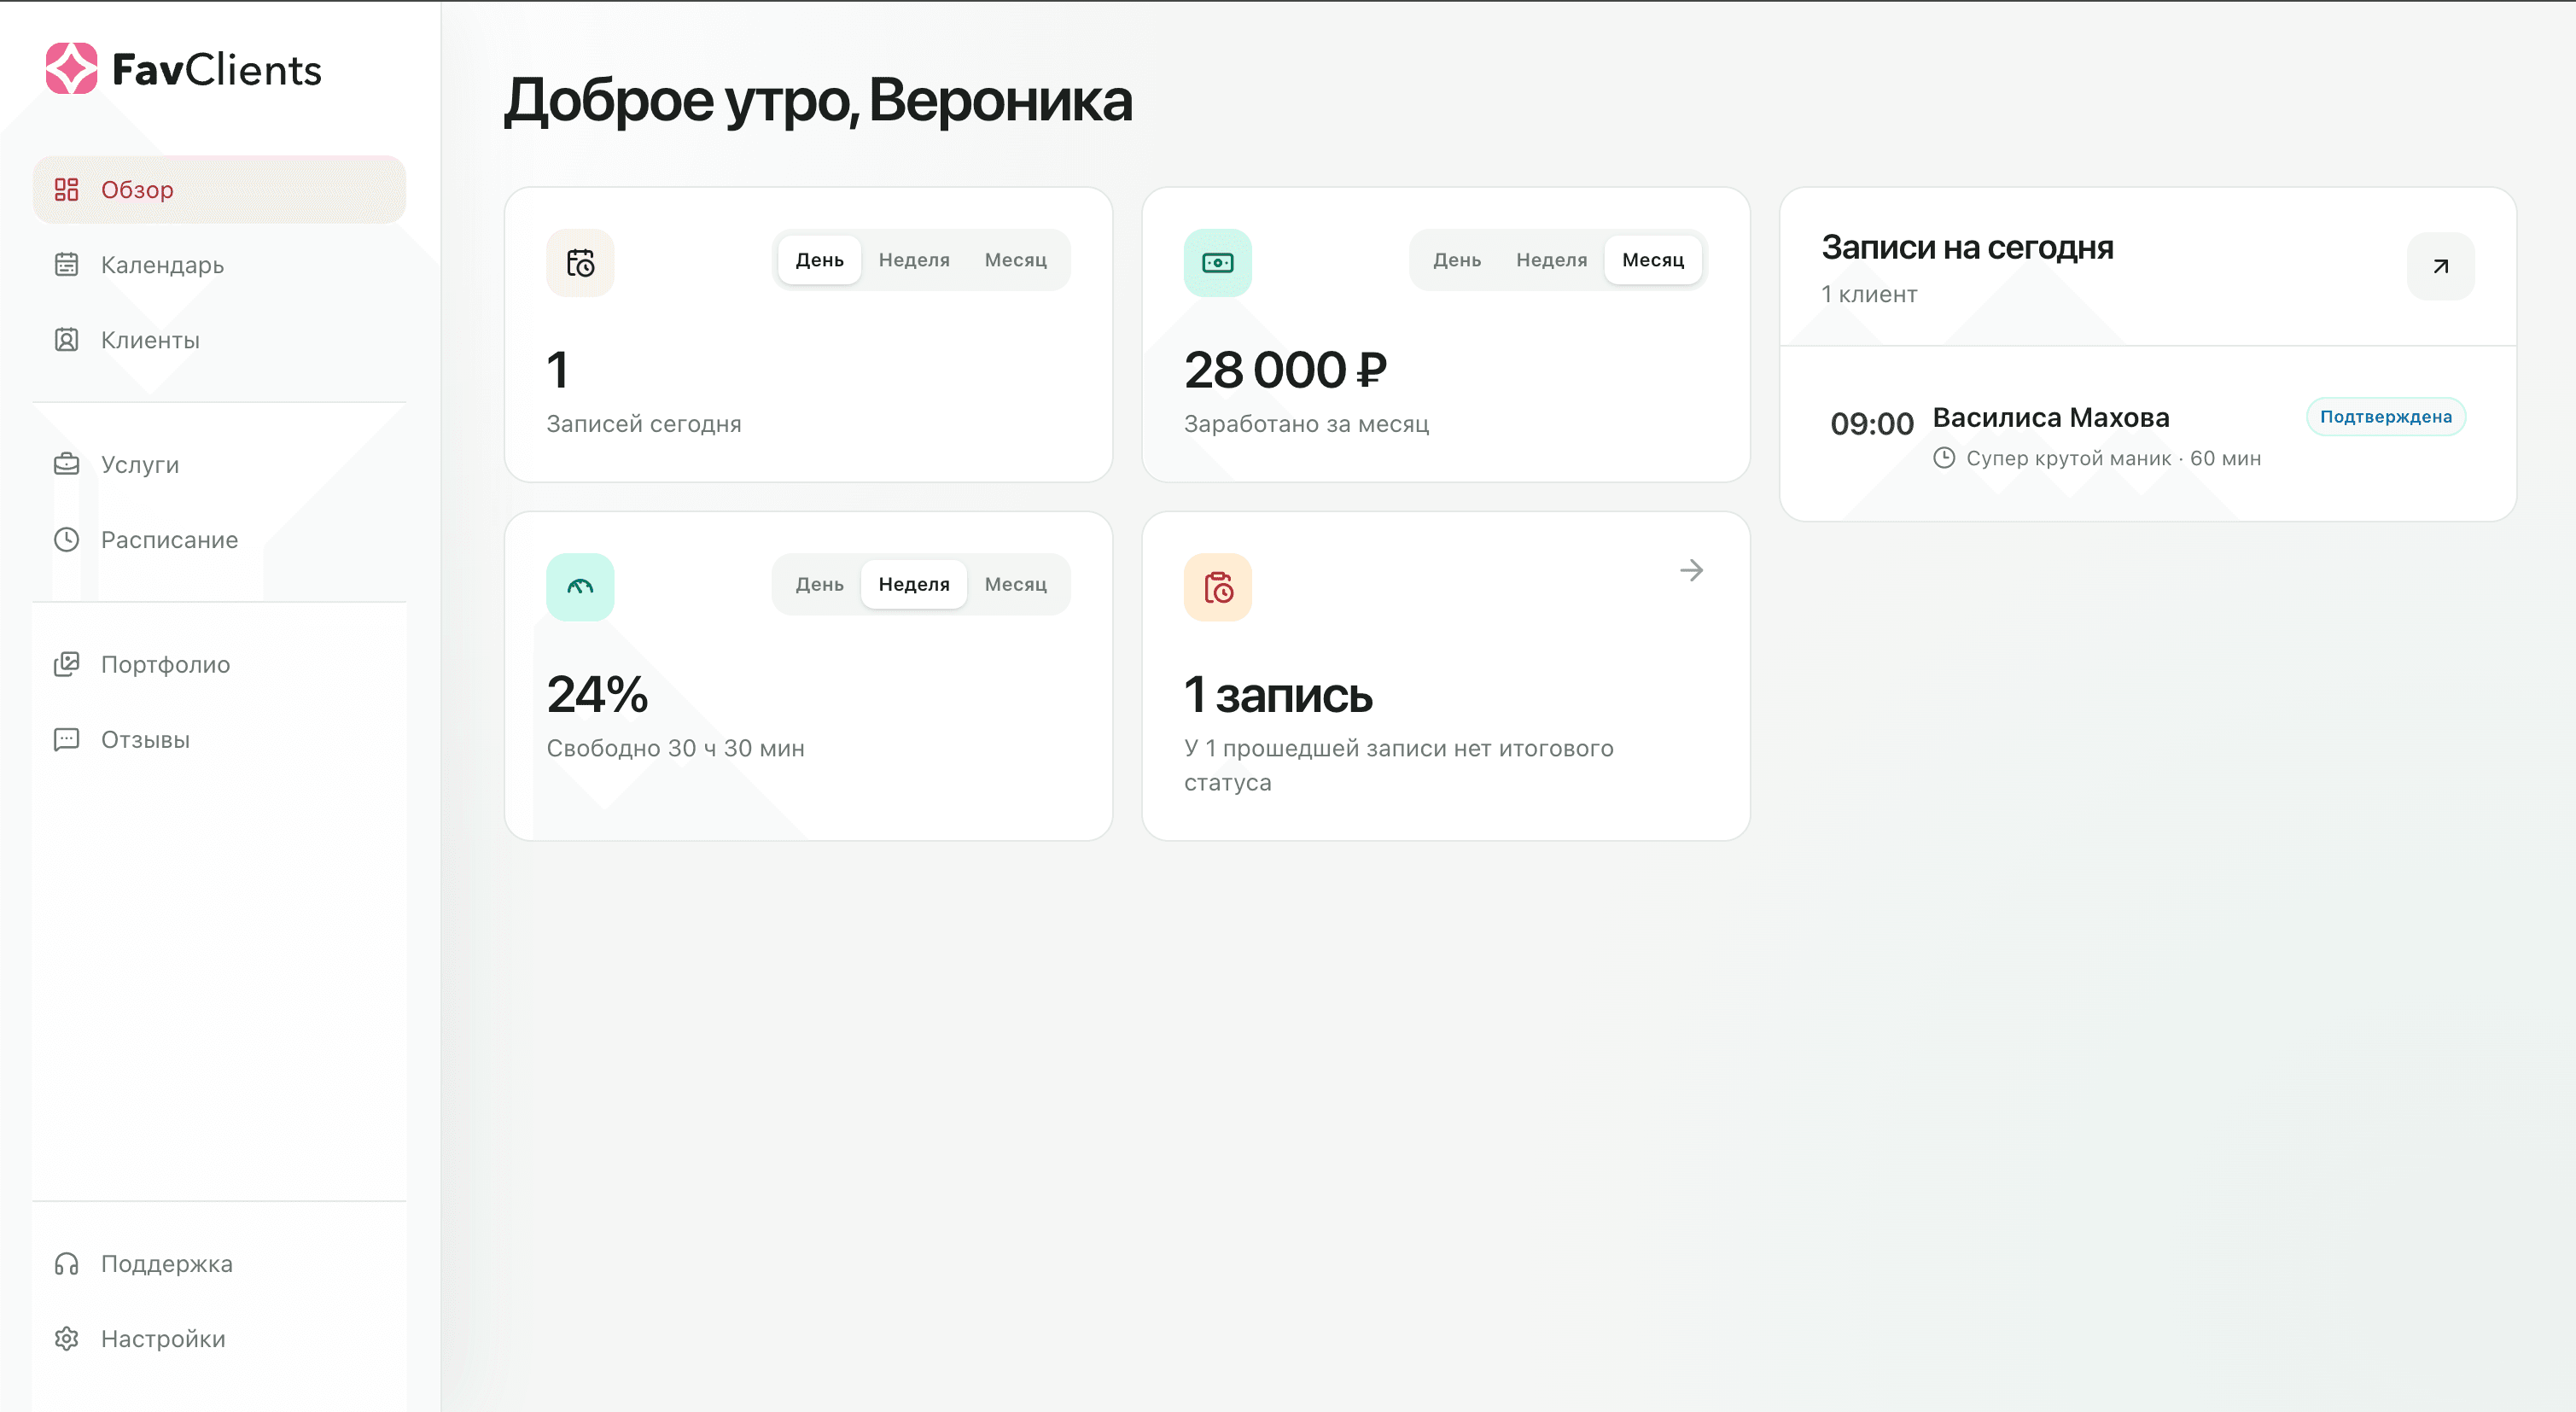Viewport: 2576px width, 1412px height.
Task: Click the Настройки gear icon
Action: (66, 1339)
